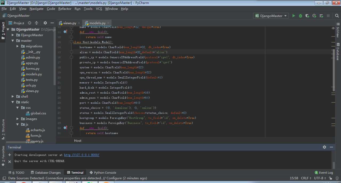
Task: Select echarts.js in the project tree
Action: 35,130
